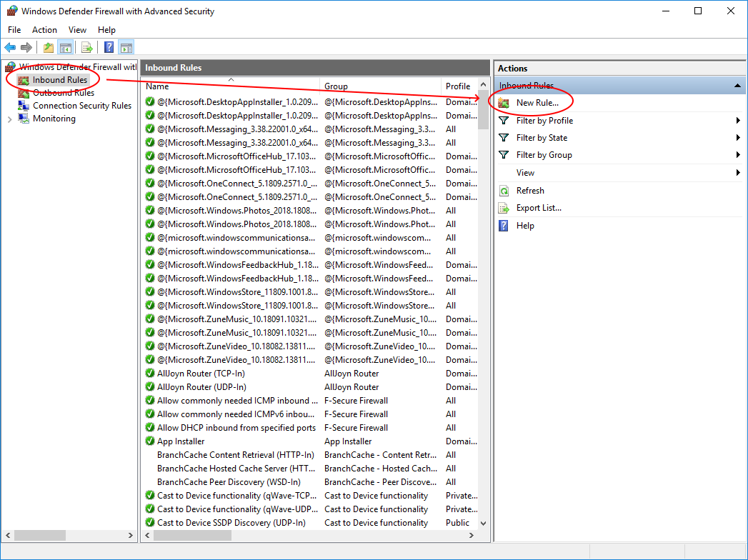This screenshot has width=748, height=560.
Task: Click the rules list horizontal scrollbar right arrow
Action: click(472, 536)
